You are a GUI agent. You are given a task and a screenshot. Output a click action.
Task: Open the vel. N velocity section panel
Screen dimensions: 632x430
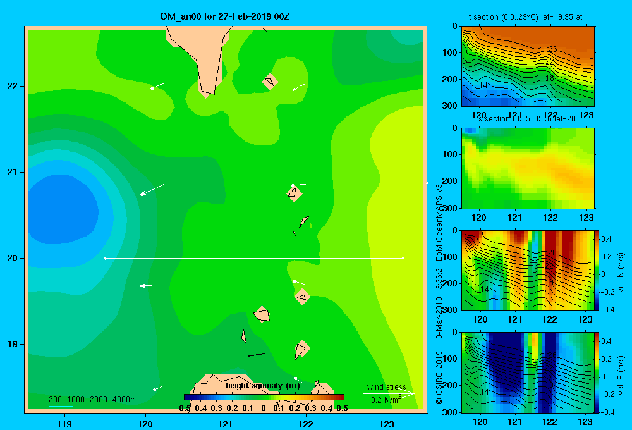tap(528, 270)
